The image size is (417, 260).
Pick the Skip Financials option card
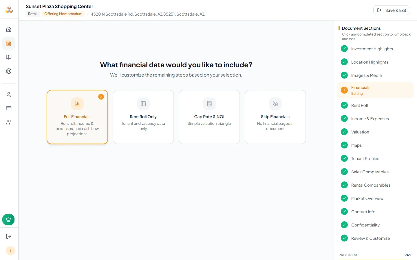coord(275,117)
